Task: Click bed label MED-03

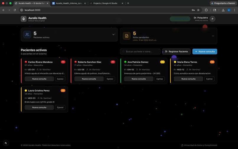Action: click(32, 98)
